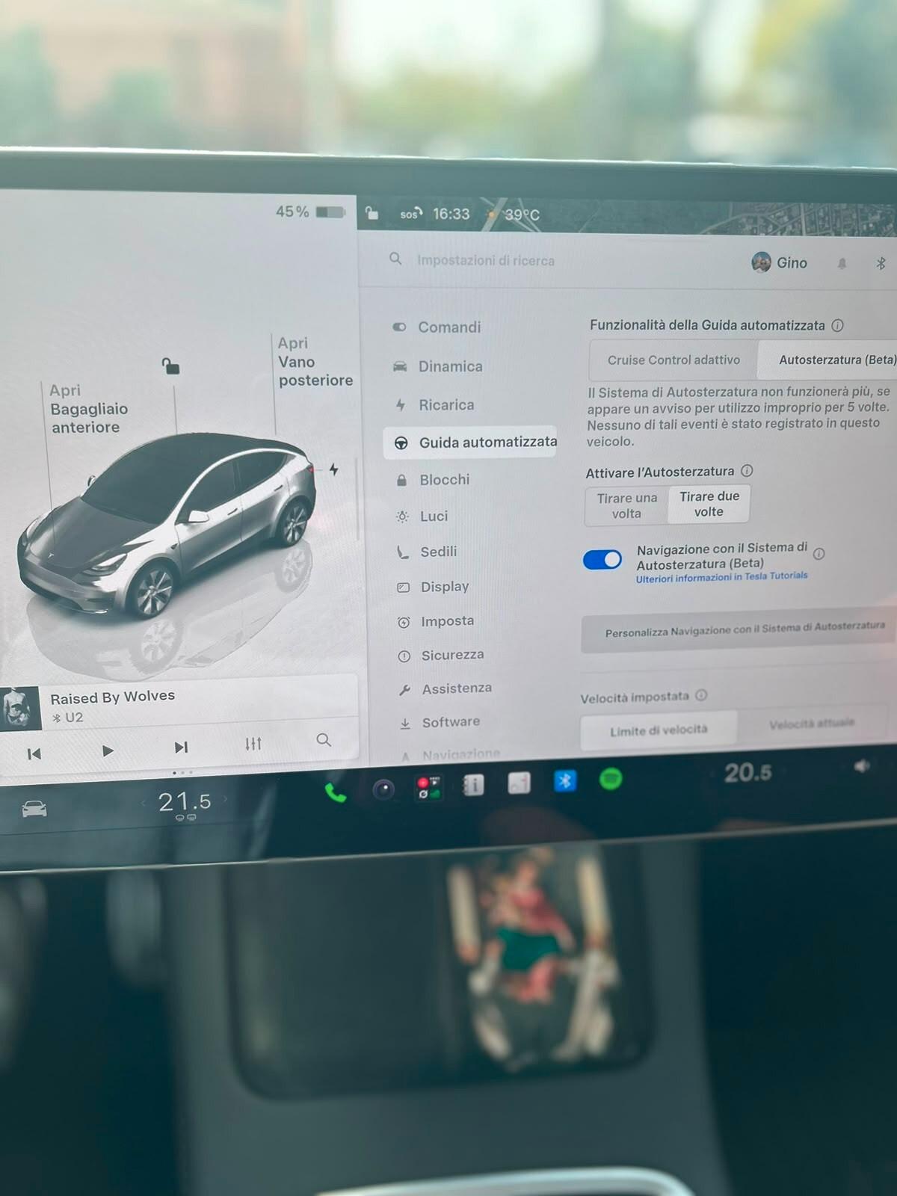Open the Software settings section
897x1196 pixels.
(440, 722)
